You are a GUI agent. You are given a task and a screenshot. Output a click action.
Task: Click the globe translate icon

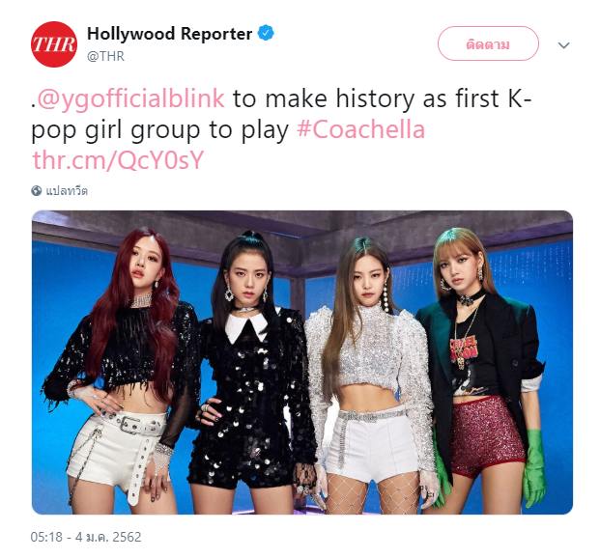point(37,190)
